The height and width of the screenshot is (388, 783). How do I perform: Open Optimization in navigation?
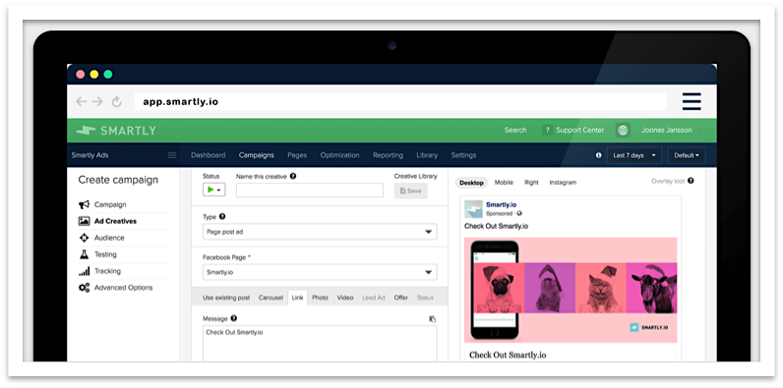339,155
